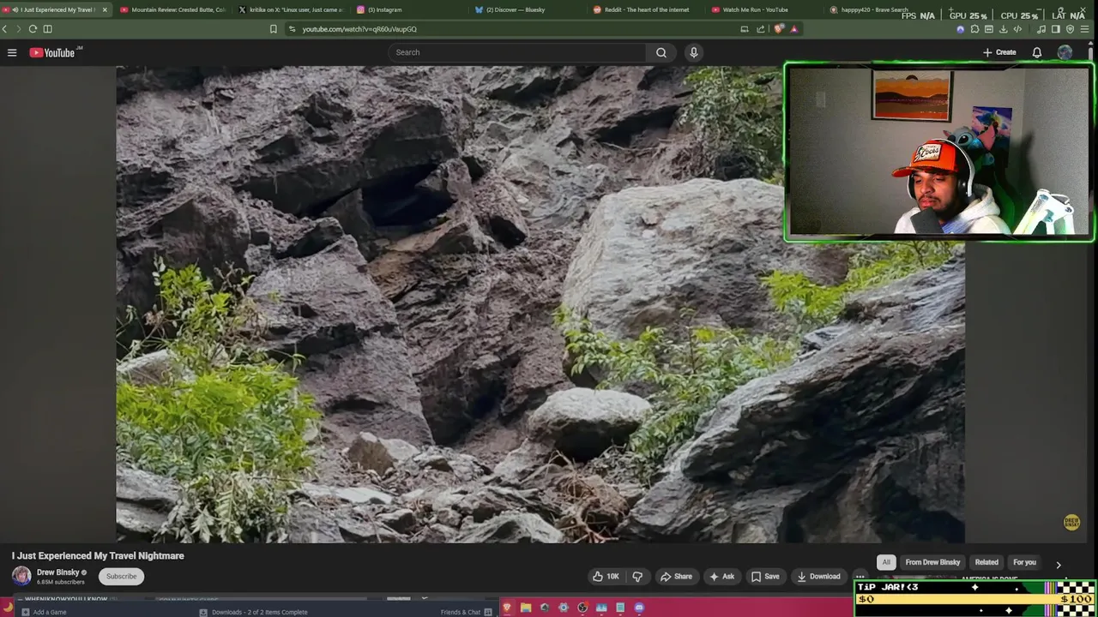Start voice search with the microphone icon
1098x617 pixels.
pos(694,52)
